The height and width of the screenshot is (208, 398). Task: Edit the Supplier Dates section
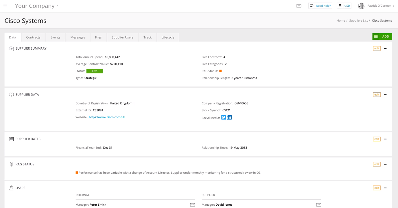pyautogui.click(x=377, y=139)
